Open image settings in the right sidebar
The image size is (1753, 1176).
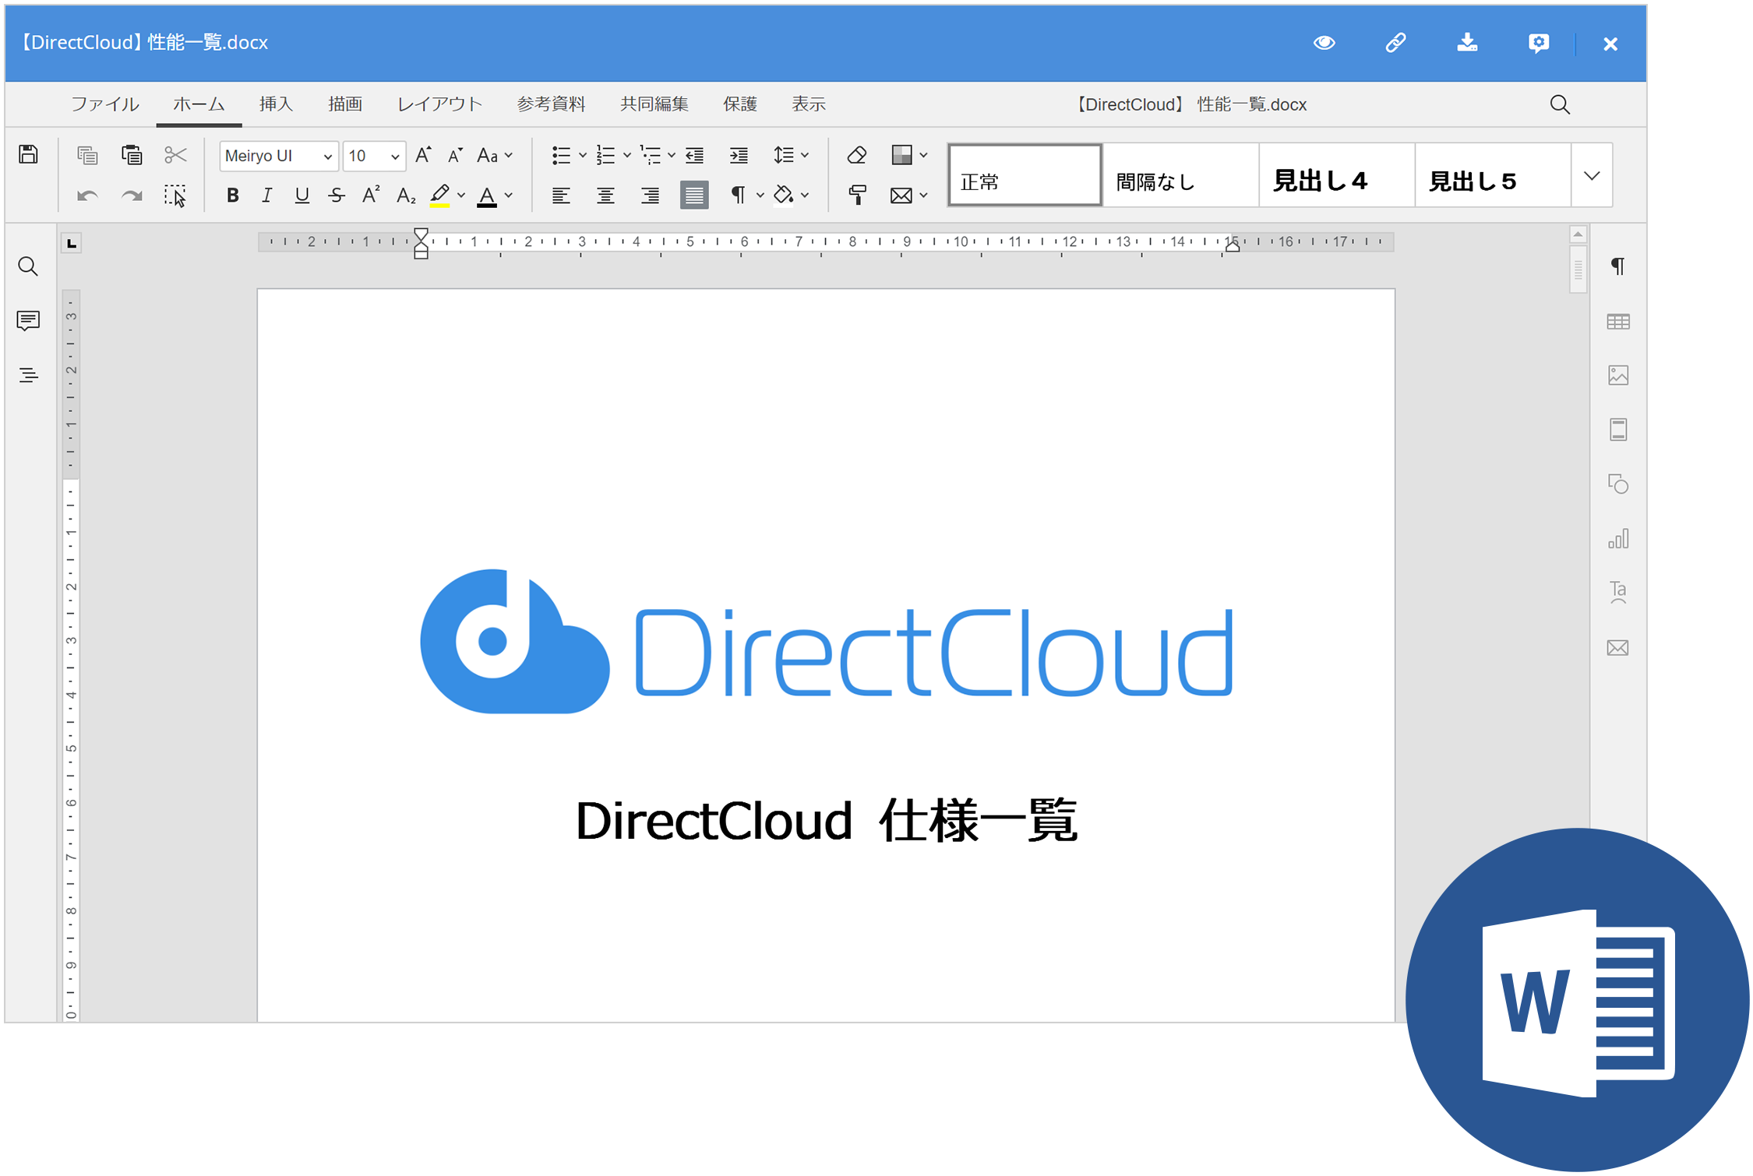tap(1618, 375)
